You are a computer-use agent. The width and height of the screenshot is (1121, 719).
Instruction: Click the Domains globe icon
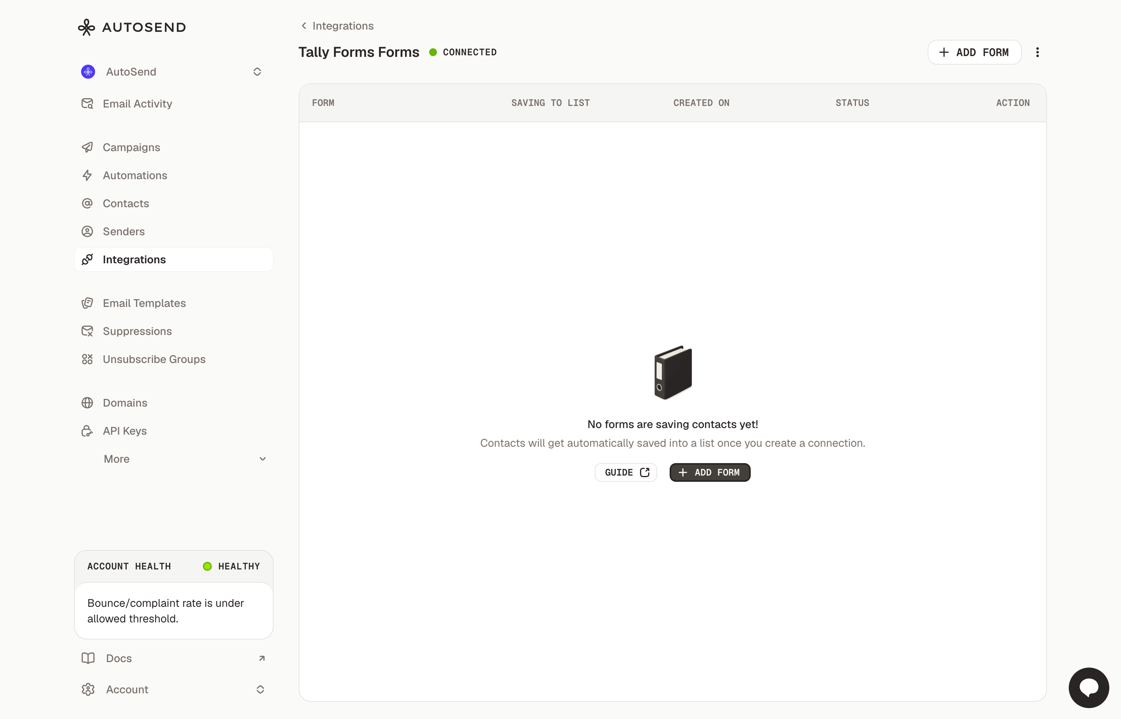[87, 402]
